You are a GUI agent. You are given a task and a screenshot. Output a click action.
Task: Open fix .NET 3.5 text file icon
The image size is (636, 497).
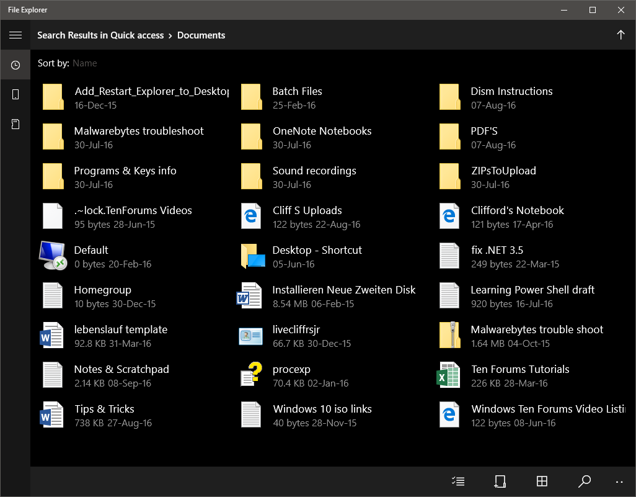pos(449,256)
